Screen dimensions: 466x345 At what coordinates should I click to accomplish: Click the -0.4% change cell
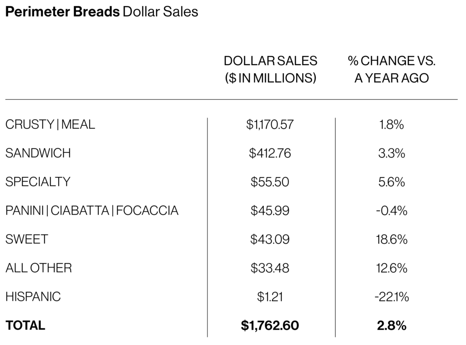[x=391, y=210]
